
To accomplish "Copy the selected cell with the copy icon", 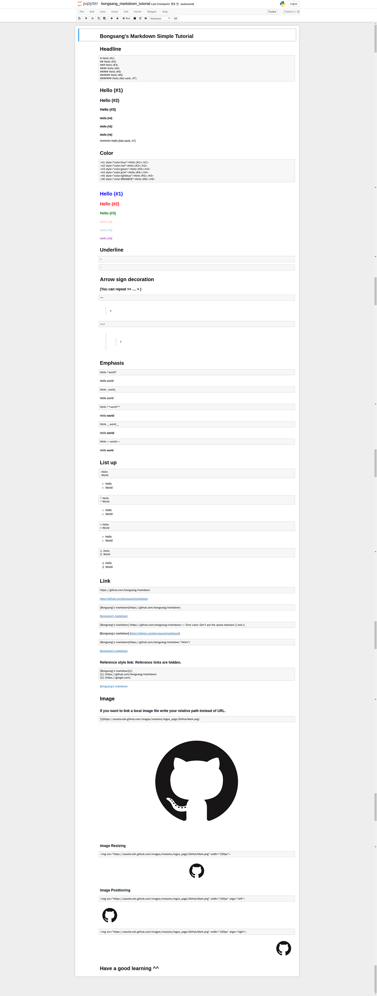I will coord(98,18).
